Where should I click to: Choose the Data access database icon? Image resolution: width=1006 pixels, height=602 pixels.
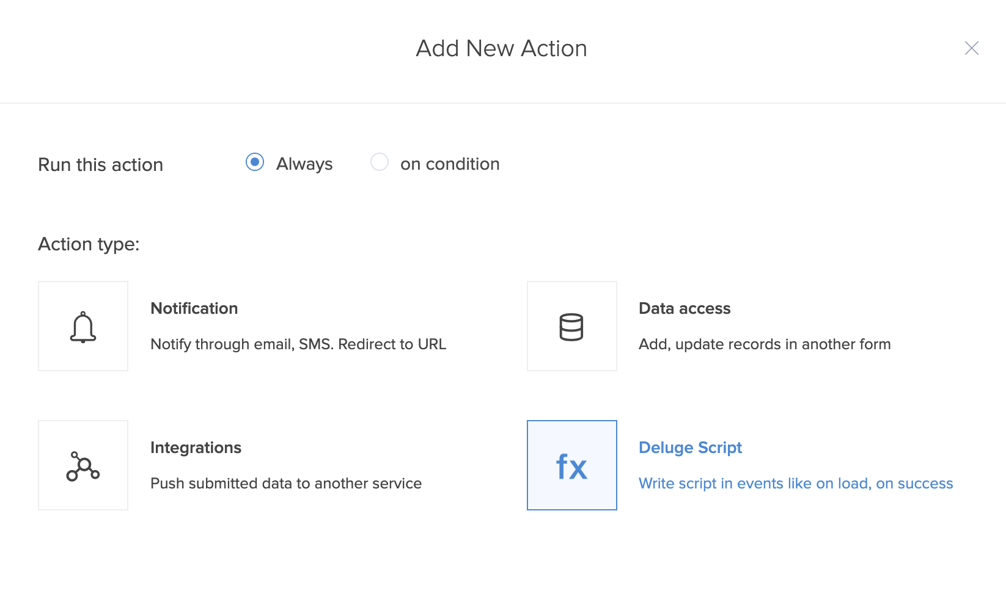pos(571,327)
